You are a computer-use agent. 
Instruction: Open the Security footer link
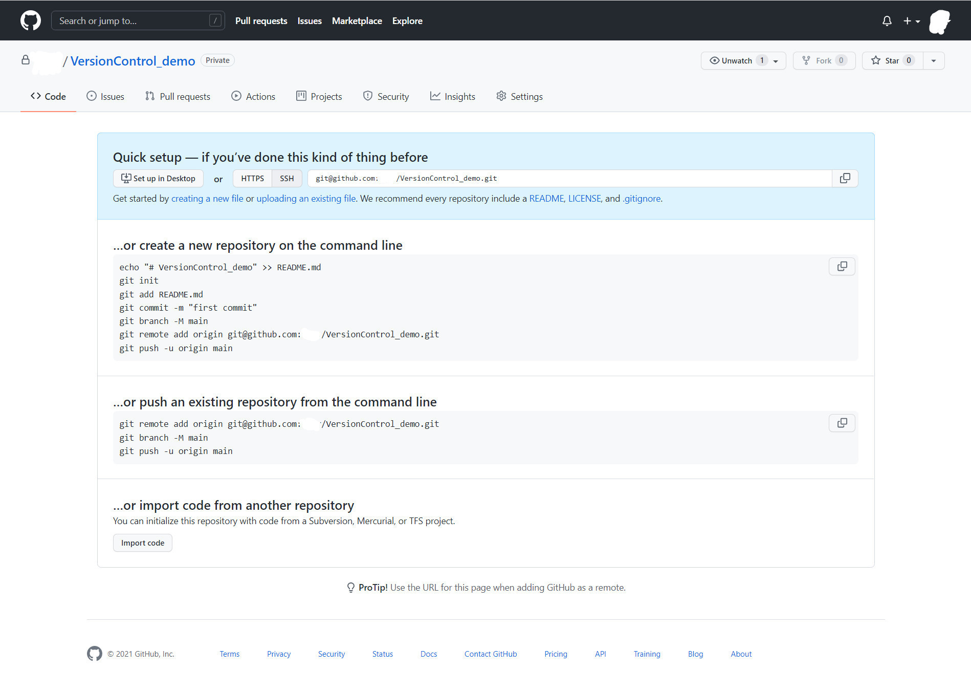pos(332,654)
